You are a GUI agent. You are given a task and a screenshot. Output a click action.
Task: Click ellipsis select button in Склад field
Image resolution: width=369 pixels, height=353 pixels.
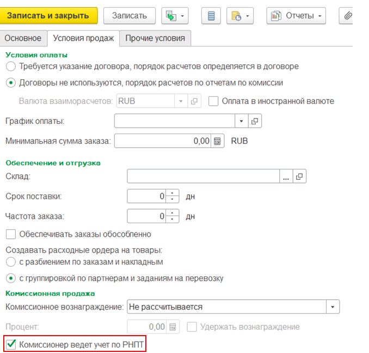point(286,177)
